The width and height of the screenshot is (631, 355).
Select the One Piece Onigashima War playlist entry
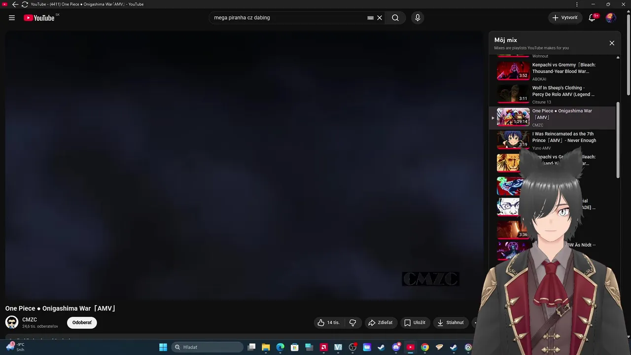click(x=552, y=117)
